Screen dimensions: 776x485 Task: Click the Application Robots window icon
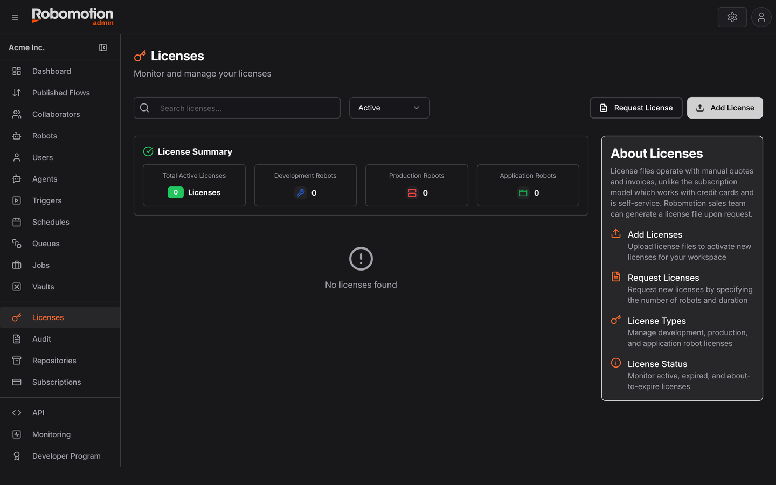523,192
